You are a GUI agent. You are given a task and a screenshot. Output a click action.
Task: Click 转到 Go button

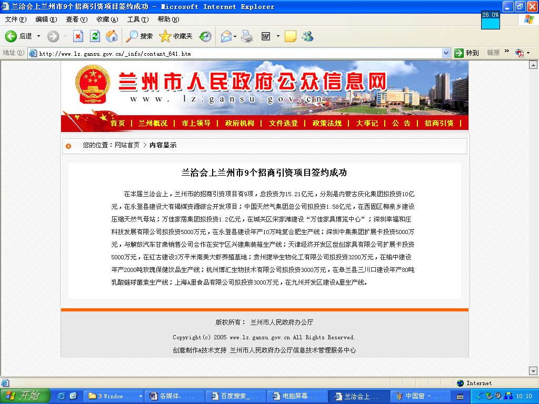[467, 53]
